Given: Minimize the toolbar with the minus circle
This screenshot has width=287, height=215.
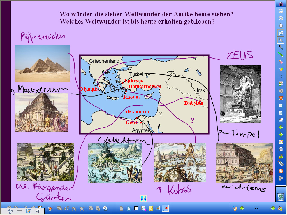Looking at the screenshot, I should pos(281,11).
